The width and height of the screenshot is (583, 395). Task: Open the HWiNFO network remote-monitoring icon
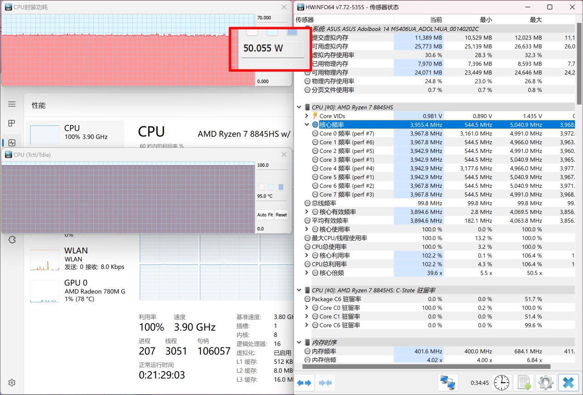[x=447, y=383]
